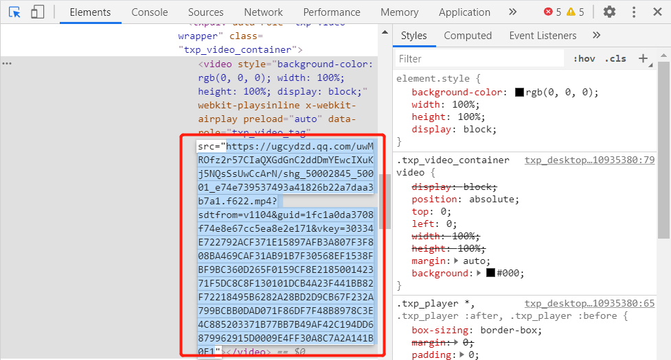Expand the struck-through margin: 0 triangle
The height and width of the screenshot is (360, 671).
click(x=456, y=342)
